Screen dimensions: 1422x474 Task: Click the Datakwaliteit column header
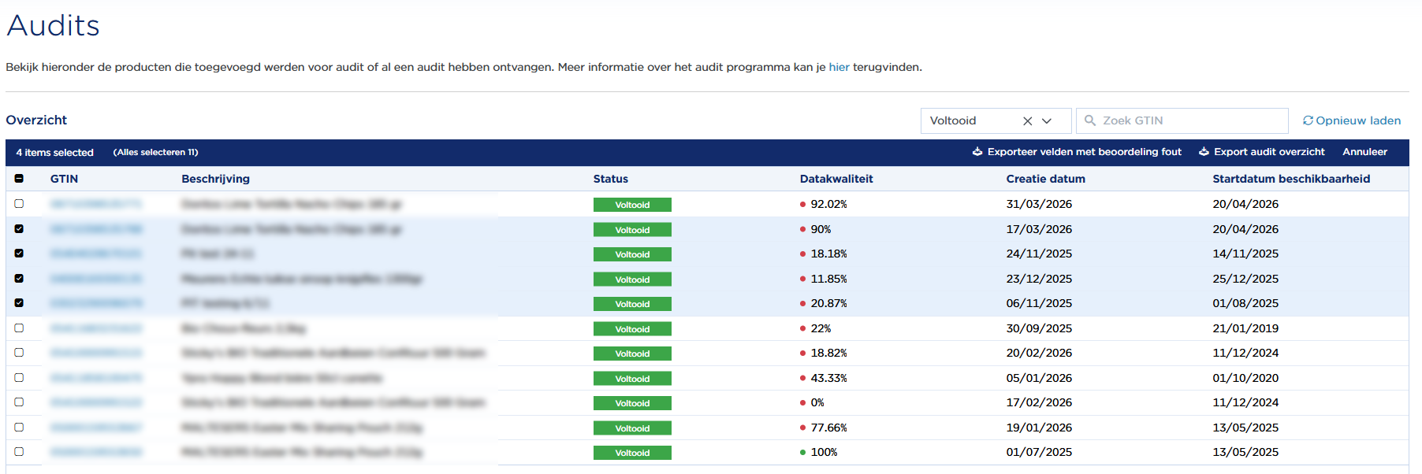pyautogui.click(x=836, y=179)
